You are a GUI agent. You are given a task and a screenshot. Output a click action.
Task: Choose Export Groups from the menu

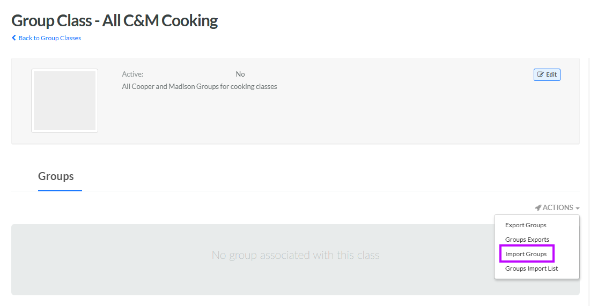pos(526,225)
